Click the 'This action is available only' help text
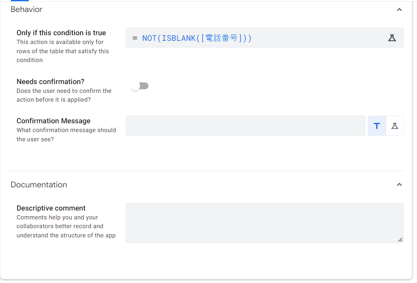This screenshot has height=283, width=417. pyautogui.click(x=63, y=51)
